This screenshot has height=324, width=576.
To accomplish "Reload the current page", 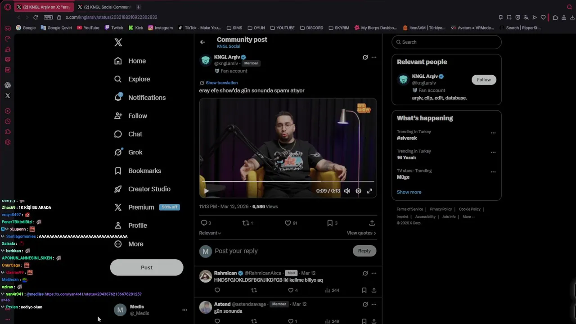I will click(36, 17).
